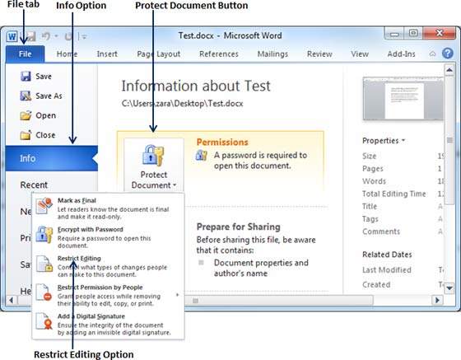This screenshot has width=461, height=360.
Task: Click the Restrict Editing document icon
Action: [x=44, y=264]
